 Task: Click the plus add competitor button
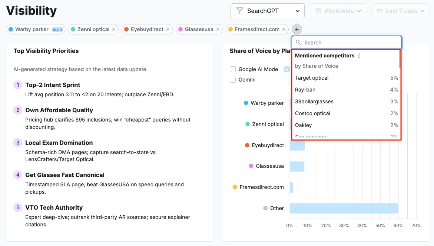297,29
